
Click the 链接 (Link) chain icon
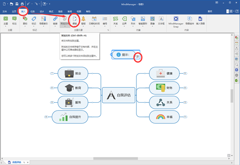(55, 19)
